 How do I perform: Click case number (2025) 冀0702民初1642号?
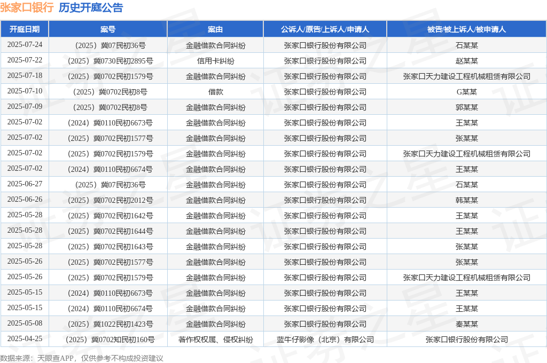tap(110, 216)
